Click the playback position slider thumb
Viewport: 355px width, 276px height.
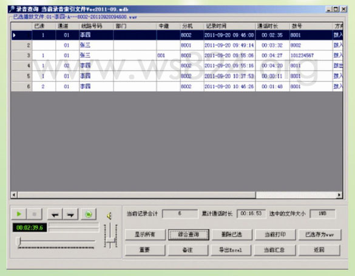pos(19,241)
